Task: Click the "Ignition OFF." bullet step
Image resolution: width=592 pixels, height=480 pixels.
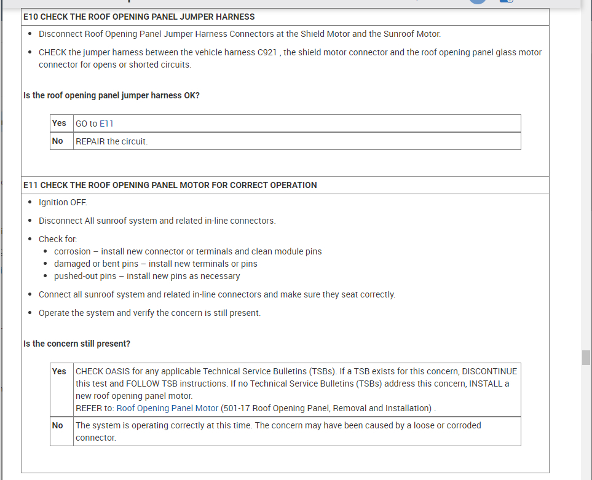Action: pos(63,202)
